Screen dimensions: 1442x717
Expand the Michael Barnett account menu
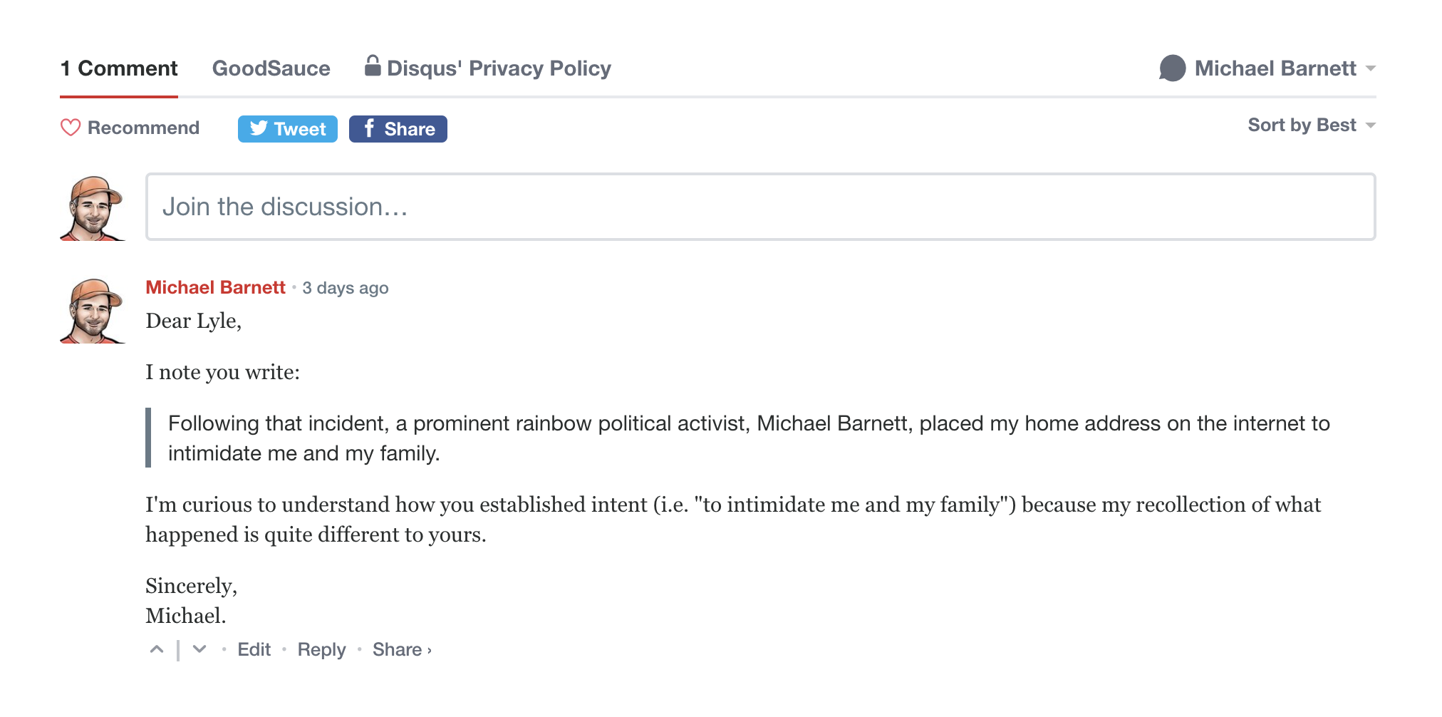click(x=1369, y=68)
